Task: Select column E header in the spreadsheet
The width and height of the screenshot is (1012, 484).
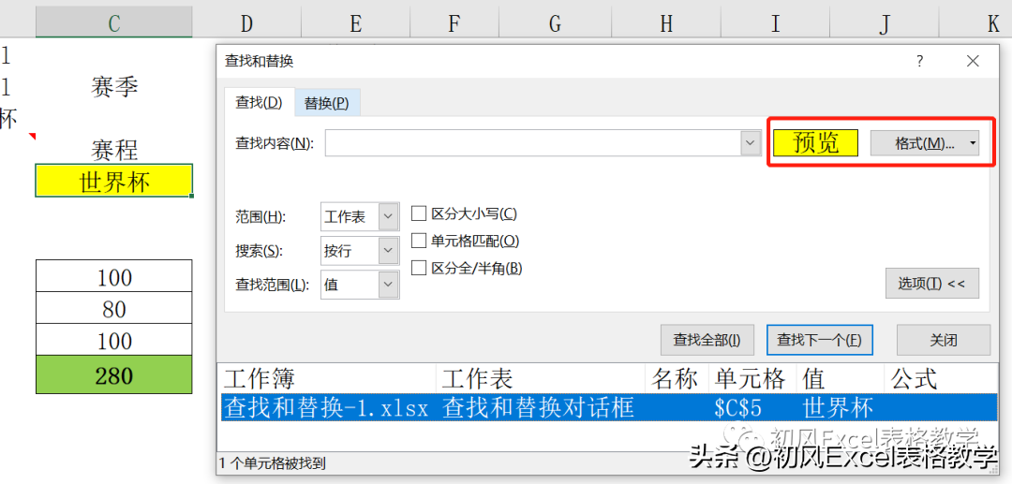Action: click(x=355, y=23)
